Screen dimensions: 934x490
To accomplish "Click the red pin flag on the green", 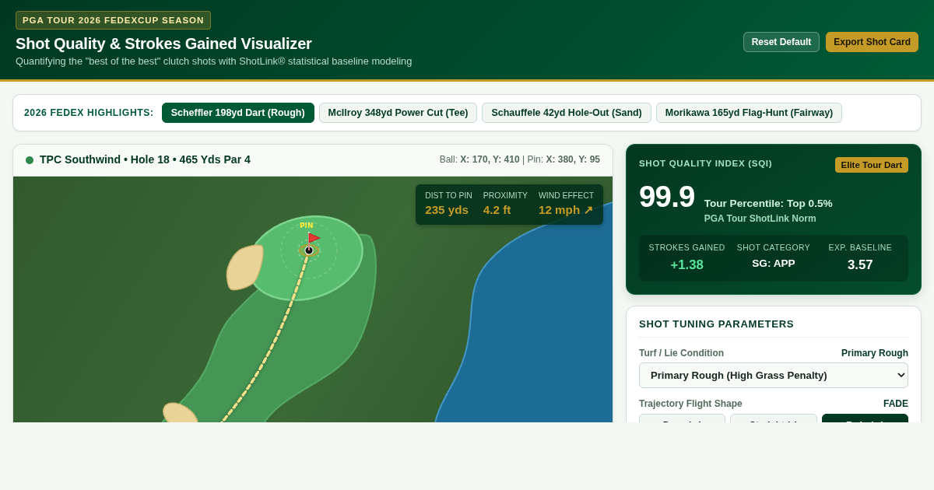I will pos(313,237).
